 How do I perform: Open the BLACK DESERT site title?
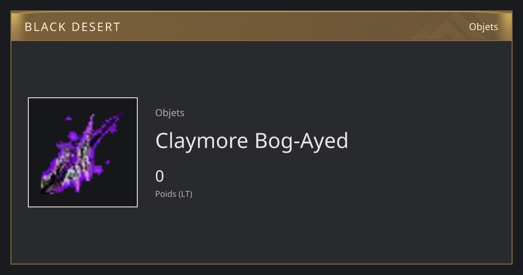tap(72, 27)
